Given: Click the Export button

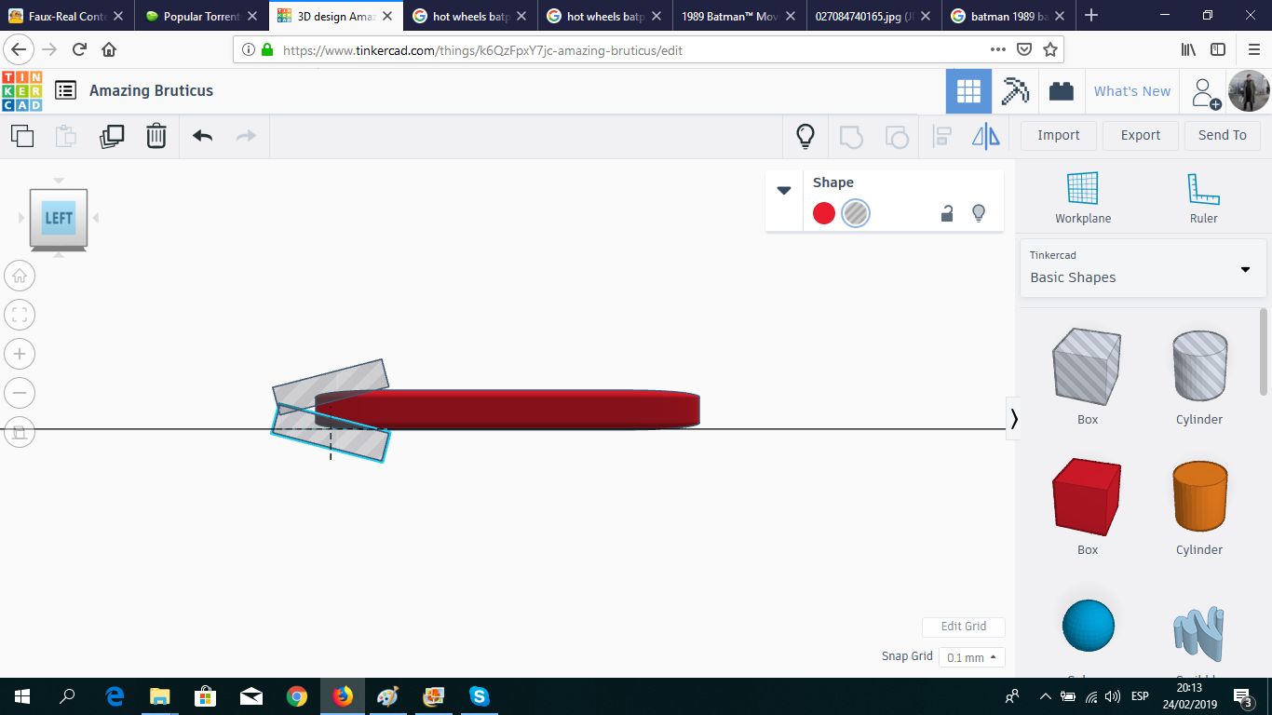Looking at the screenshot, I should coord(1141,136).
